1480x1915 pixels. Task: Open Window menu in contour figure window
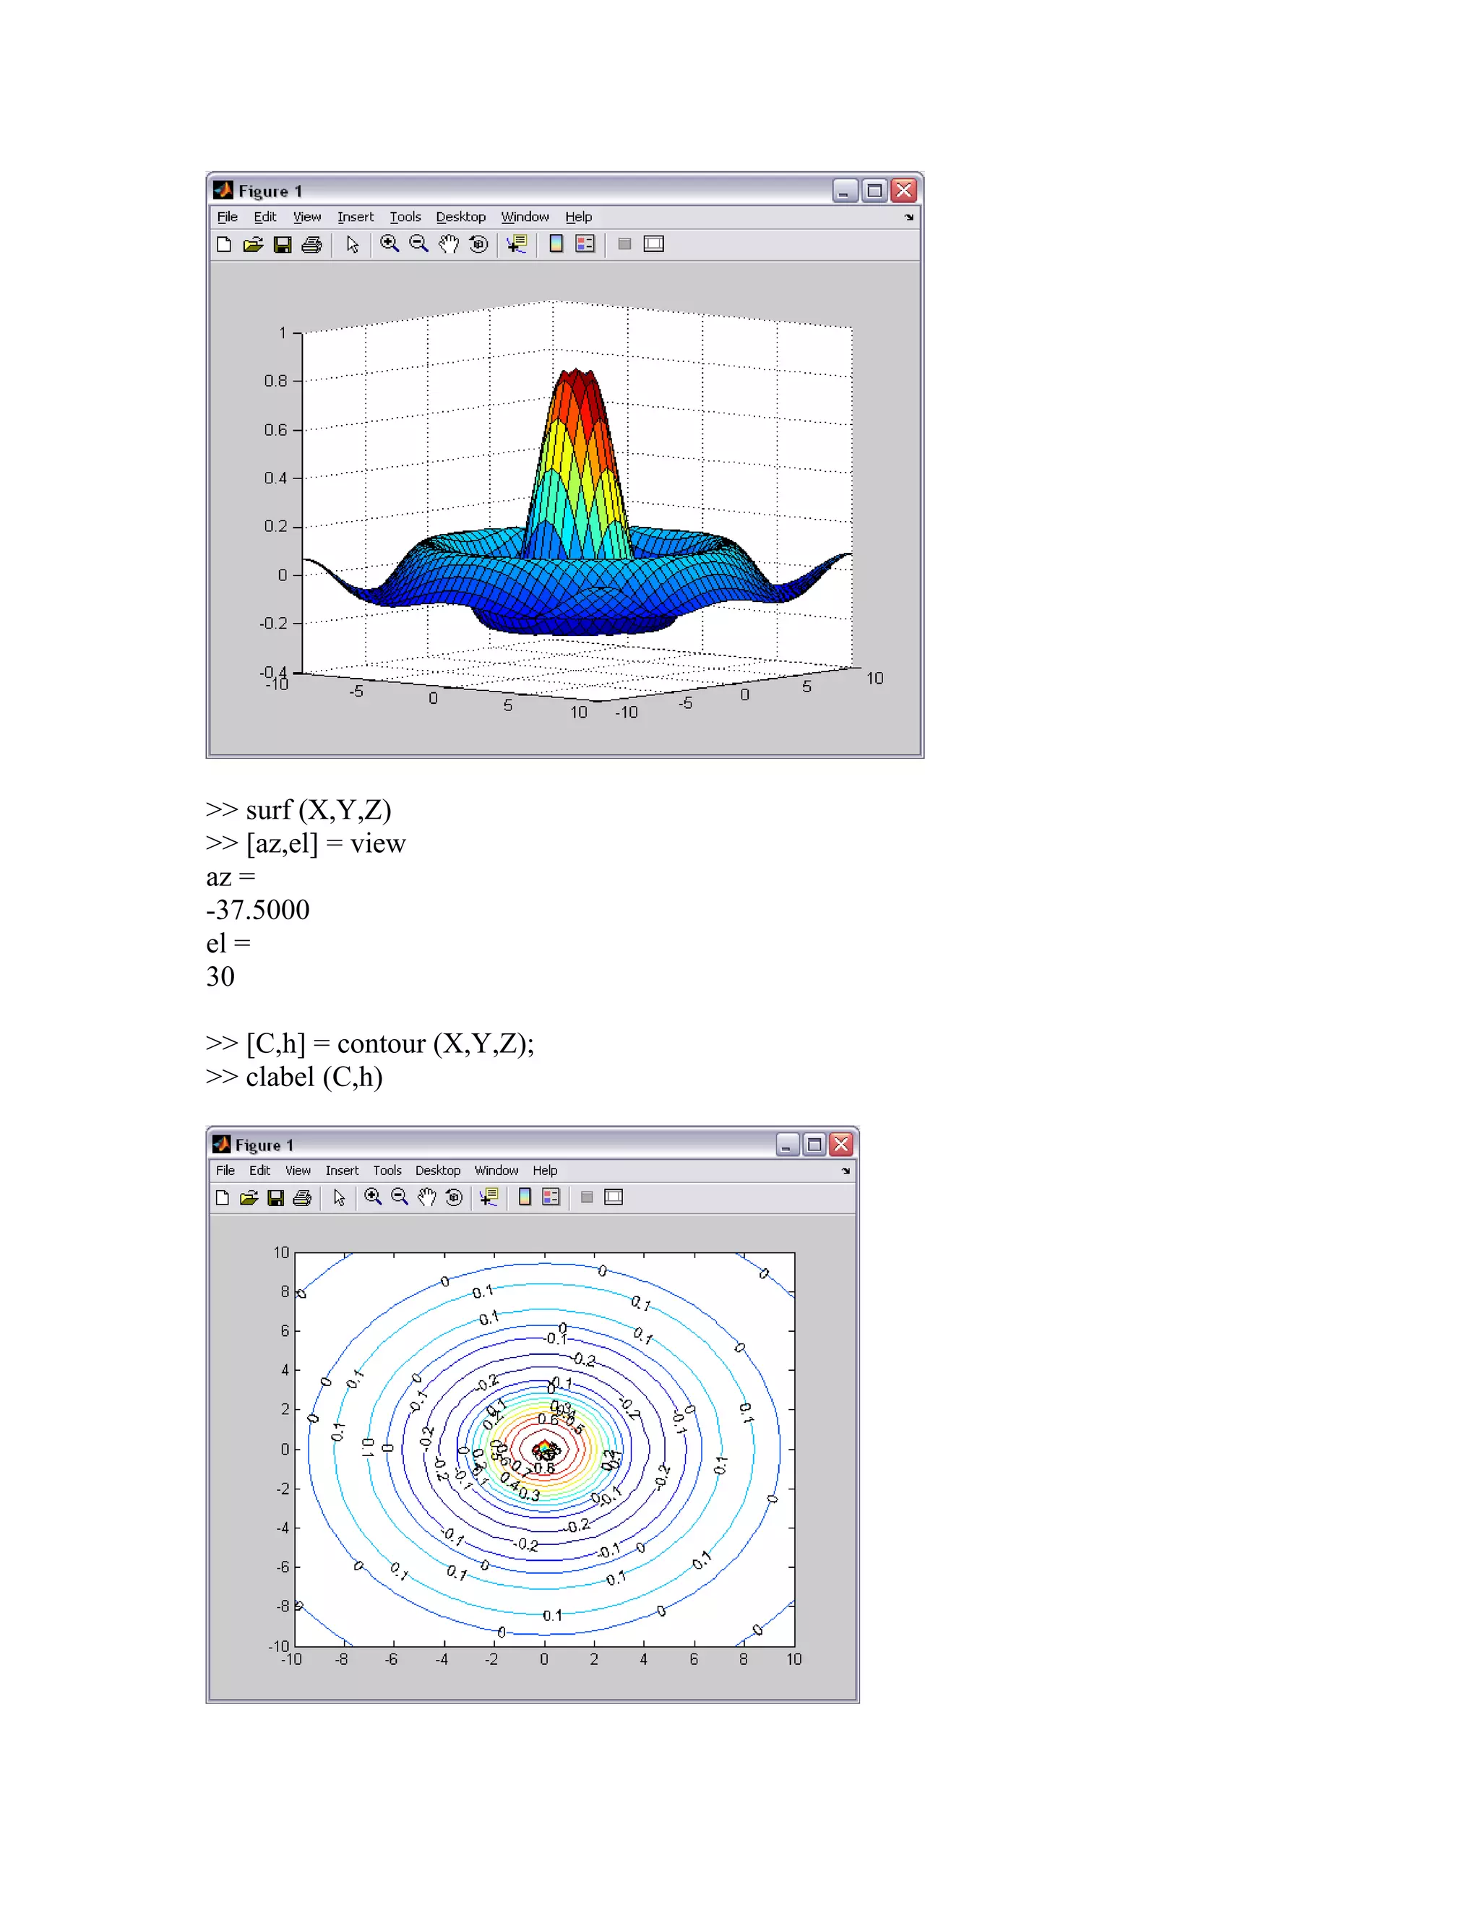pyautogui.click(x=496, y=1171)
